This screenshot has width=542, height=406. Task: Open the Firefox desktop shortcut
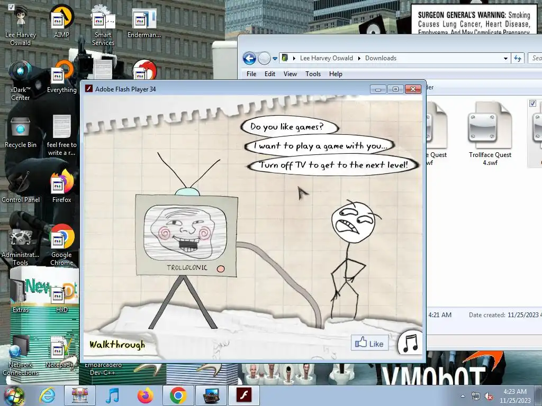pos(62,187)
